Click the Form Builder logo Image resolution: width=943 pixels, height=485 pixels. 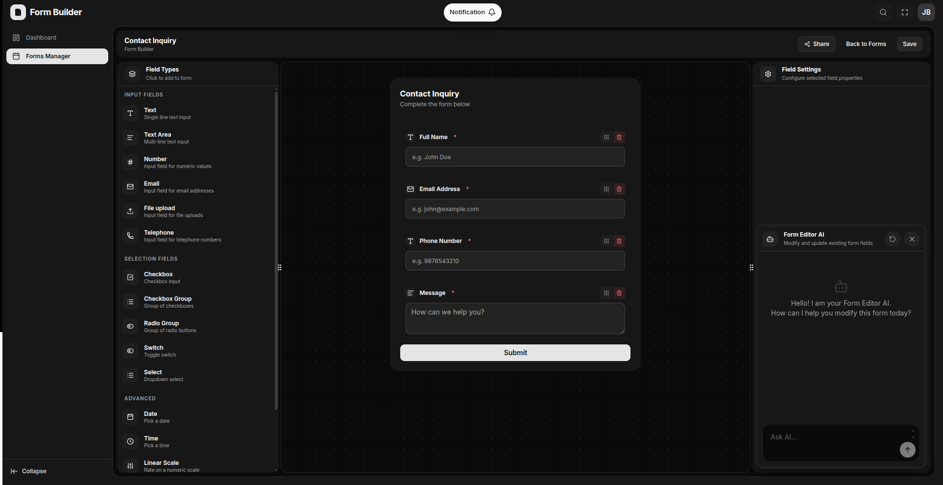tap(18, 12)
